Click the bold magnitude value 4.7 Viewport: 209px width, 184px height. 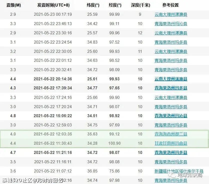(x=13, y=152)
